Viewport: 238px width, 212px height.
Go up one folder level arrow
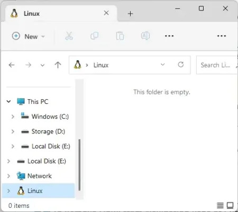click(58, 65)
